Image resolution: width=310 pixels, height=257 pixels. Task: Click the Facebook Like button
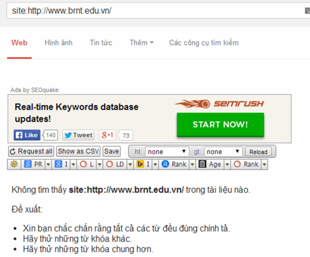[x=27, y=135]
